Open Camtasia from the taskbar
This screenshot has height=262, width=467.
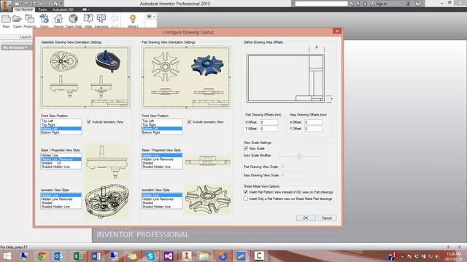[259, 256]
